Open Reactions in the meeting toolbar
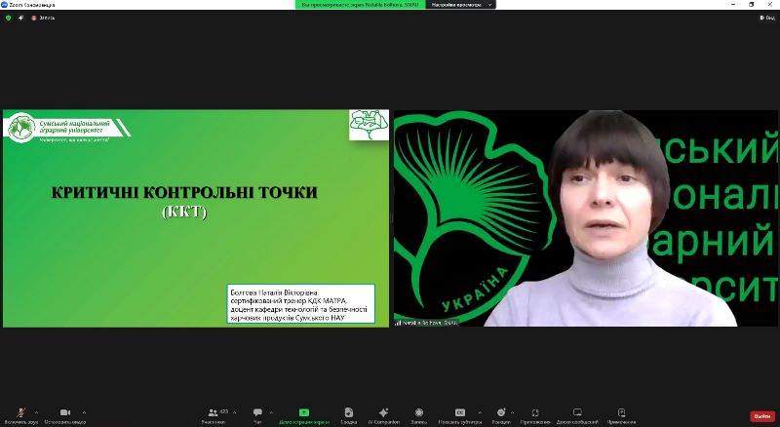This screenshot has width=780, height=427. [x=500, y=413]
